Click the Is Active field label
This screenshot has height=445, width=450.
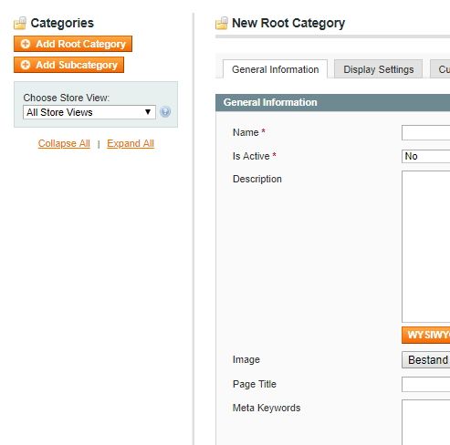[251, 156]
